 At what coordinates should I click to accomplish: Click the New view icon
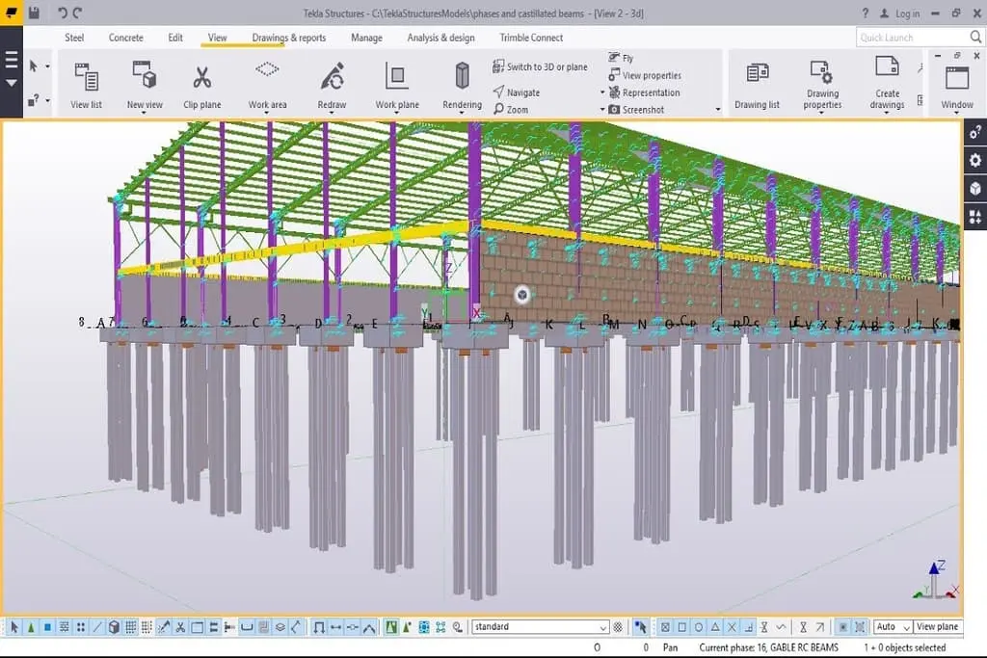(145, 75)
